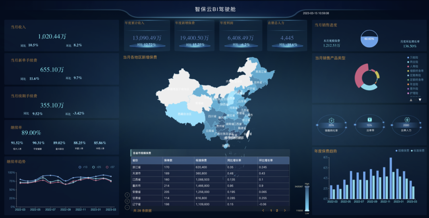Click the map reset-view circle icon

tap(127, 201)
